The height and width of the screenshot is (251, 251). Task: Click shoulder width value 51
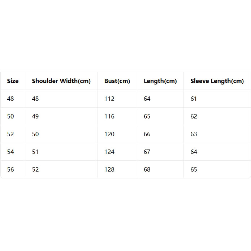tap(35, 152)
